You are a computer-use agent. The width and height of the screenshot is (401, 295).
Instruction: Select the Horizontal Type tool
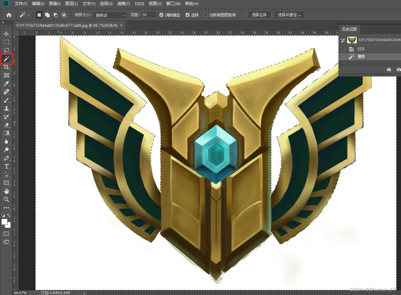[x=6, y=166]
